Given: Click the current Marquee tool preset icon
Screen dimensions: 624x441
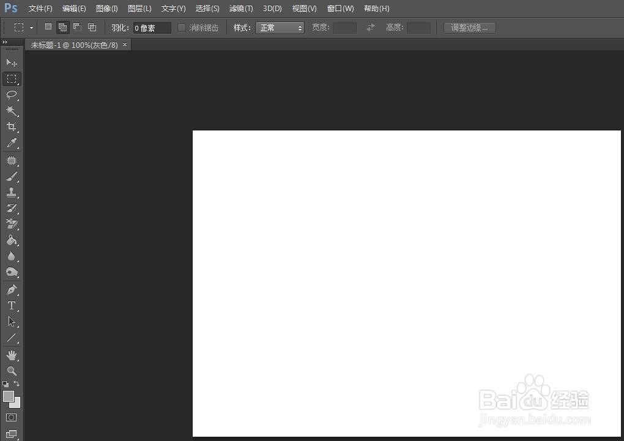Looking at the screenshot, I should point(19,28).
